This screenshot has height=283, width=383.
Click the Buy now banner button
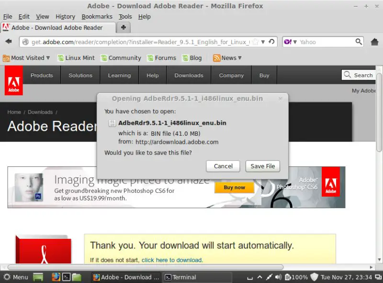[x=234, y=188]
